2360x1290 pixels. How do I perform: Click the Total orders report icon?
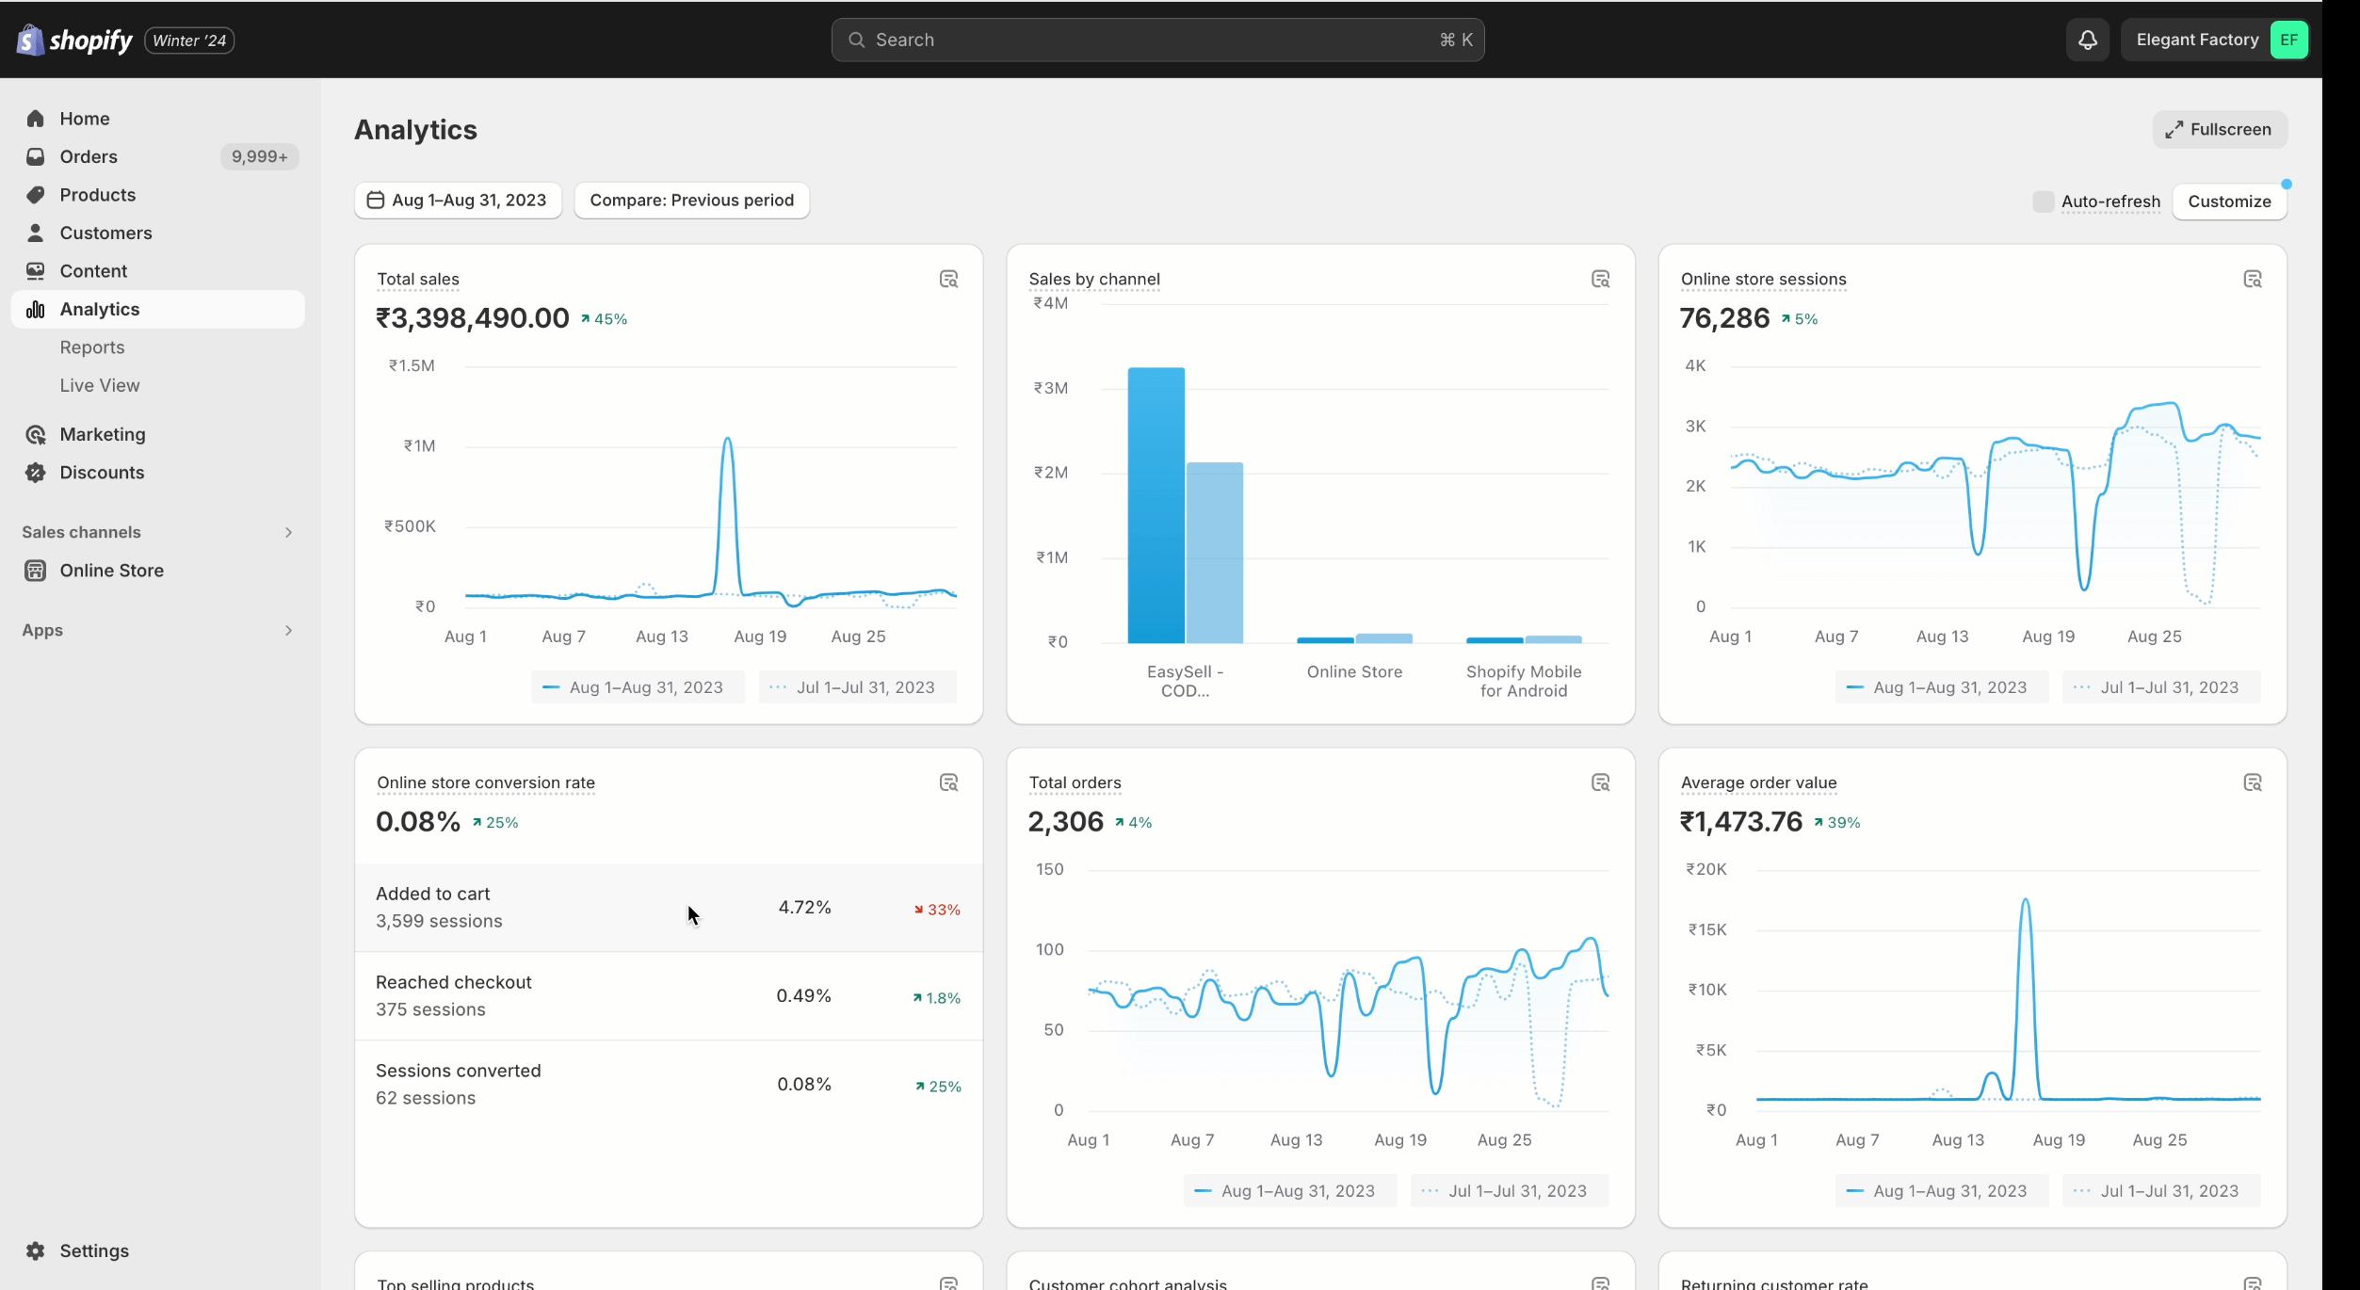tap(1599, 782)
